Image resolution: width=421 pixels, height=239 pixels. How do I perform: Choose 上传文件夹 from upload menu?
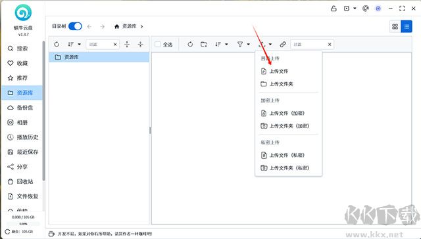pos(288,84)
